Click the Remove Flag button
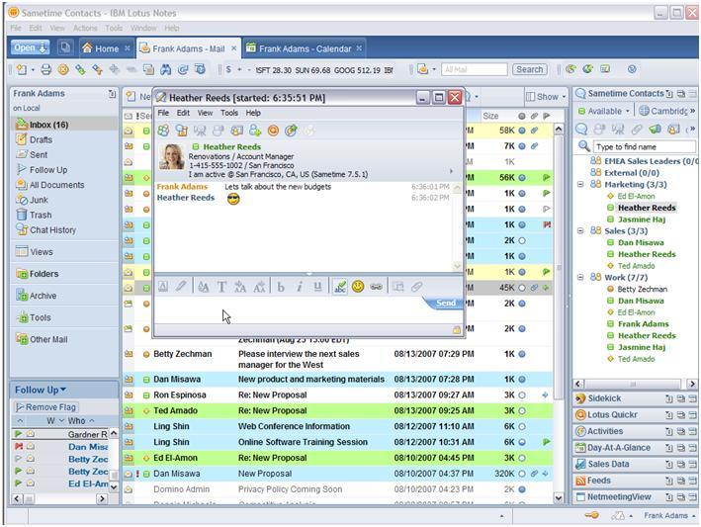This screenshot has height=527, width=701. pyautogui.click(x=46, y=407)
